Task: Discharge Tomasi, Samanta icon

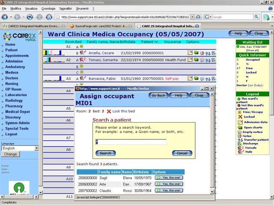Action: [214, 60]
